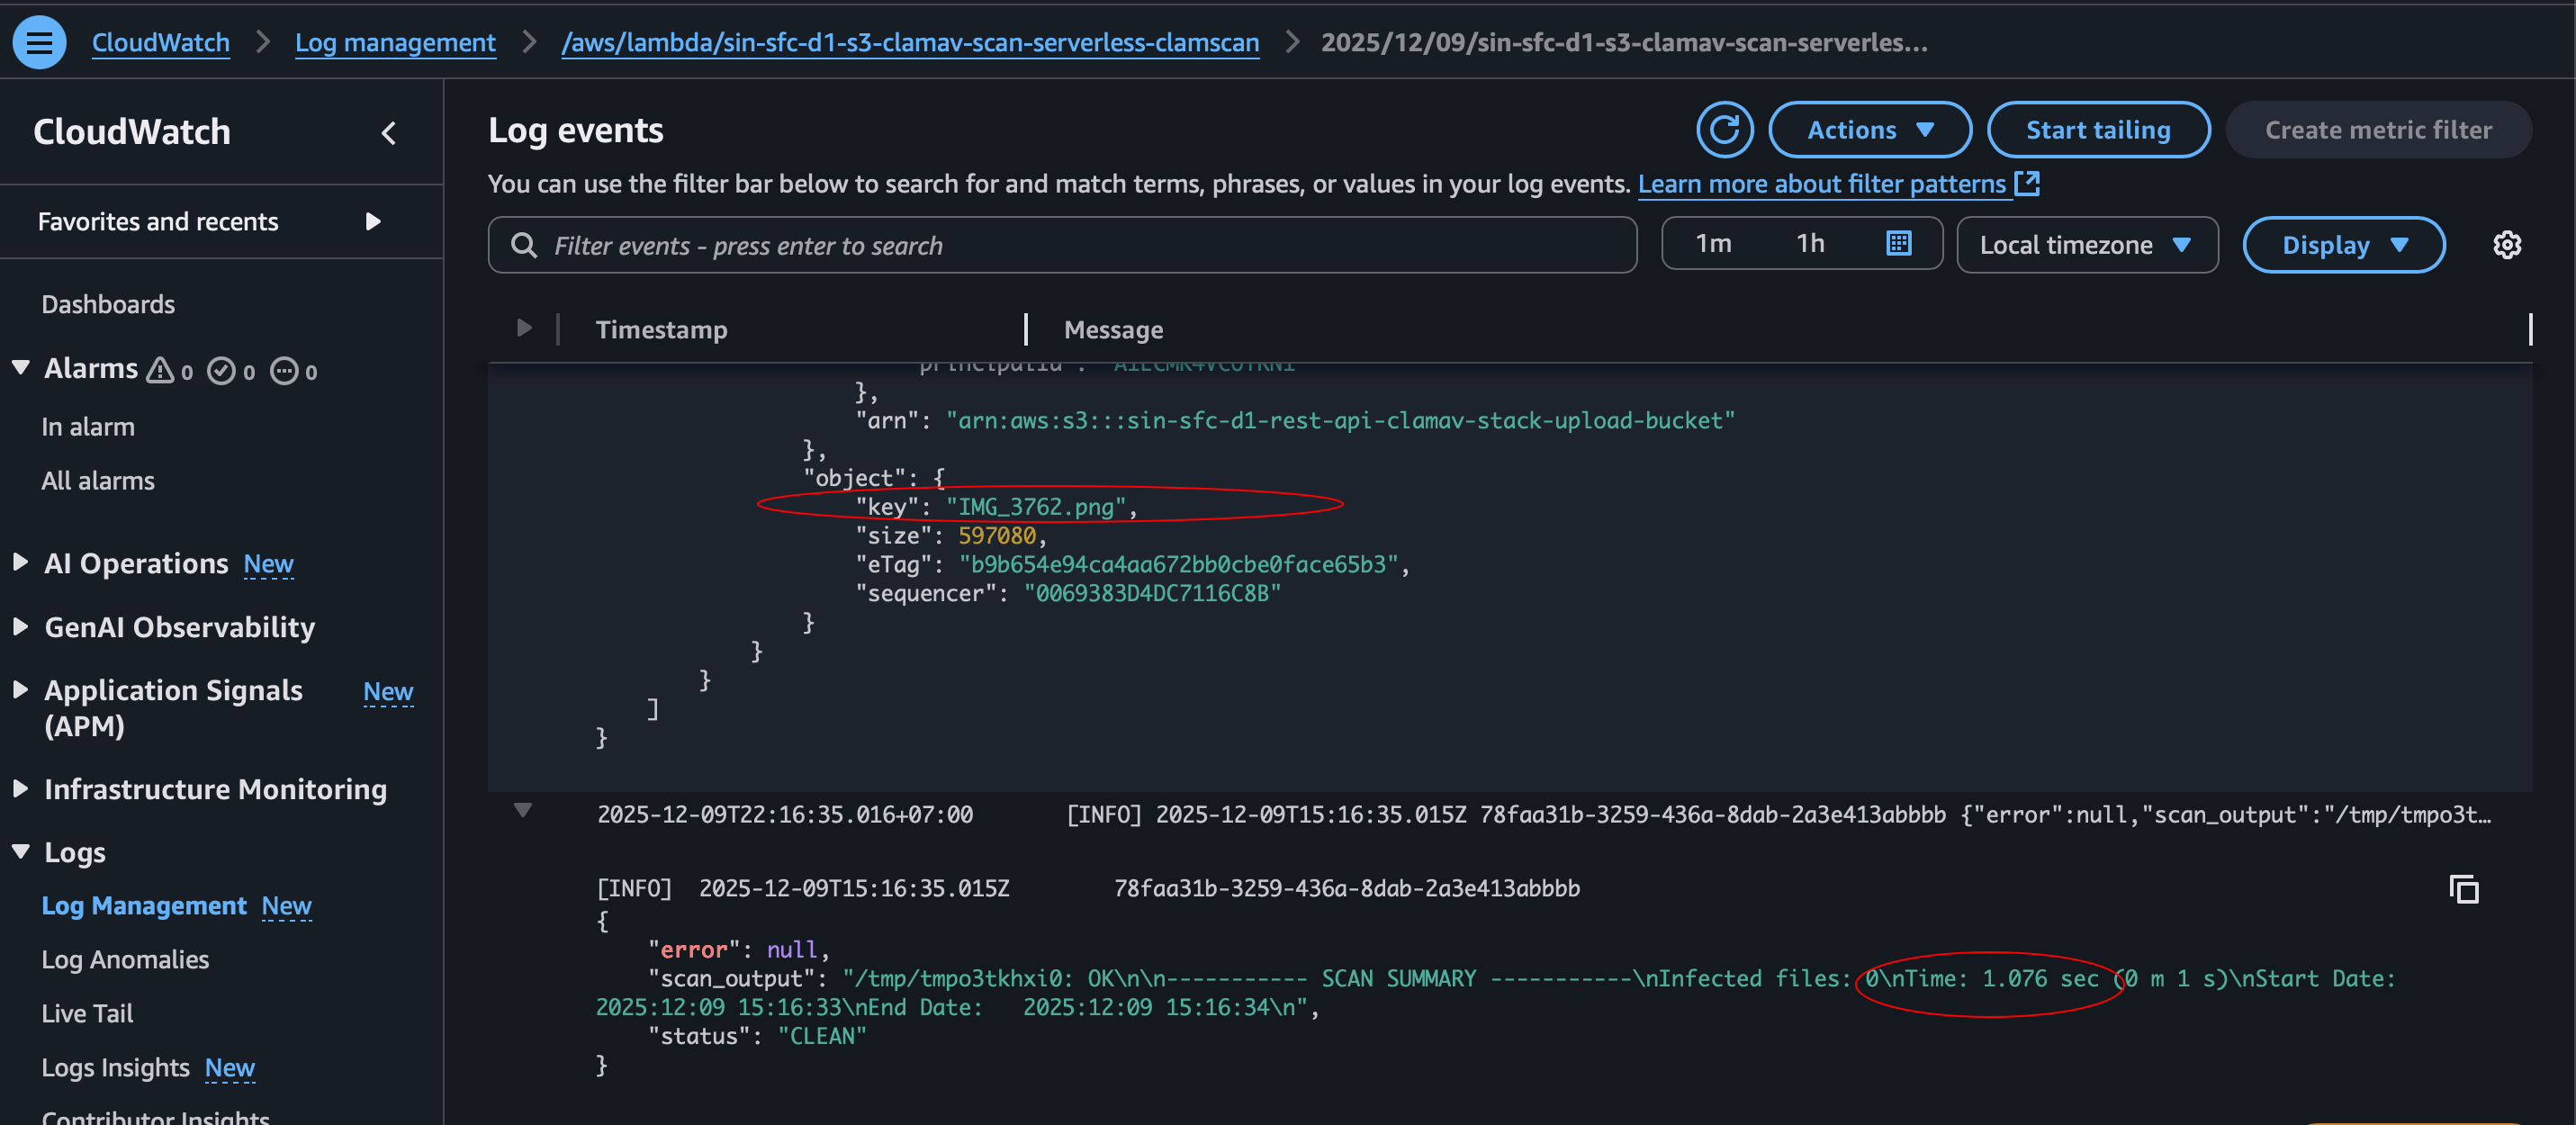Collapse the 22:16:35.016 log event row
Viewport: 2576px width, 1125px height.
pyautogui.click(x=523, y=811)
